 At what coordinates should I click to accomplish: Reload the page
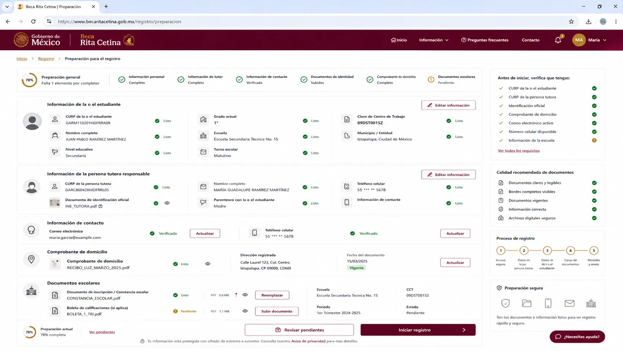34,22
